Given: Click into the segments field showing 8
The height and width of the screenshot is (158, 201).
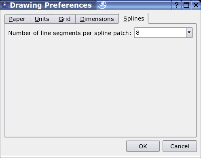Looking at the screenshot, I should pos(160,33).
